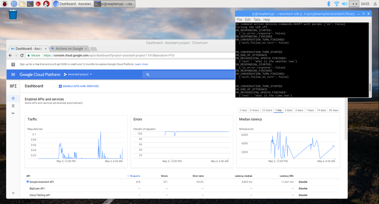This screenshot has height=204, width=379.
Task: Open a new Chromium tab
Action: pos(94,49)
